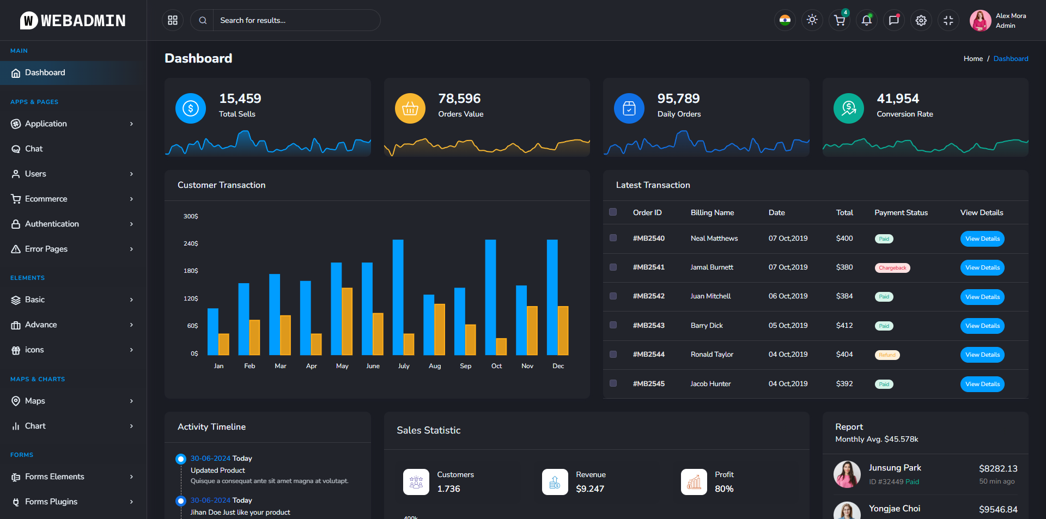Image resolution: width=1046 pixels, height=519 pixels.
Task: Click View Details for Jamal Burnett
Action: coord(982,267)
